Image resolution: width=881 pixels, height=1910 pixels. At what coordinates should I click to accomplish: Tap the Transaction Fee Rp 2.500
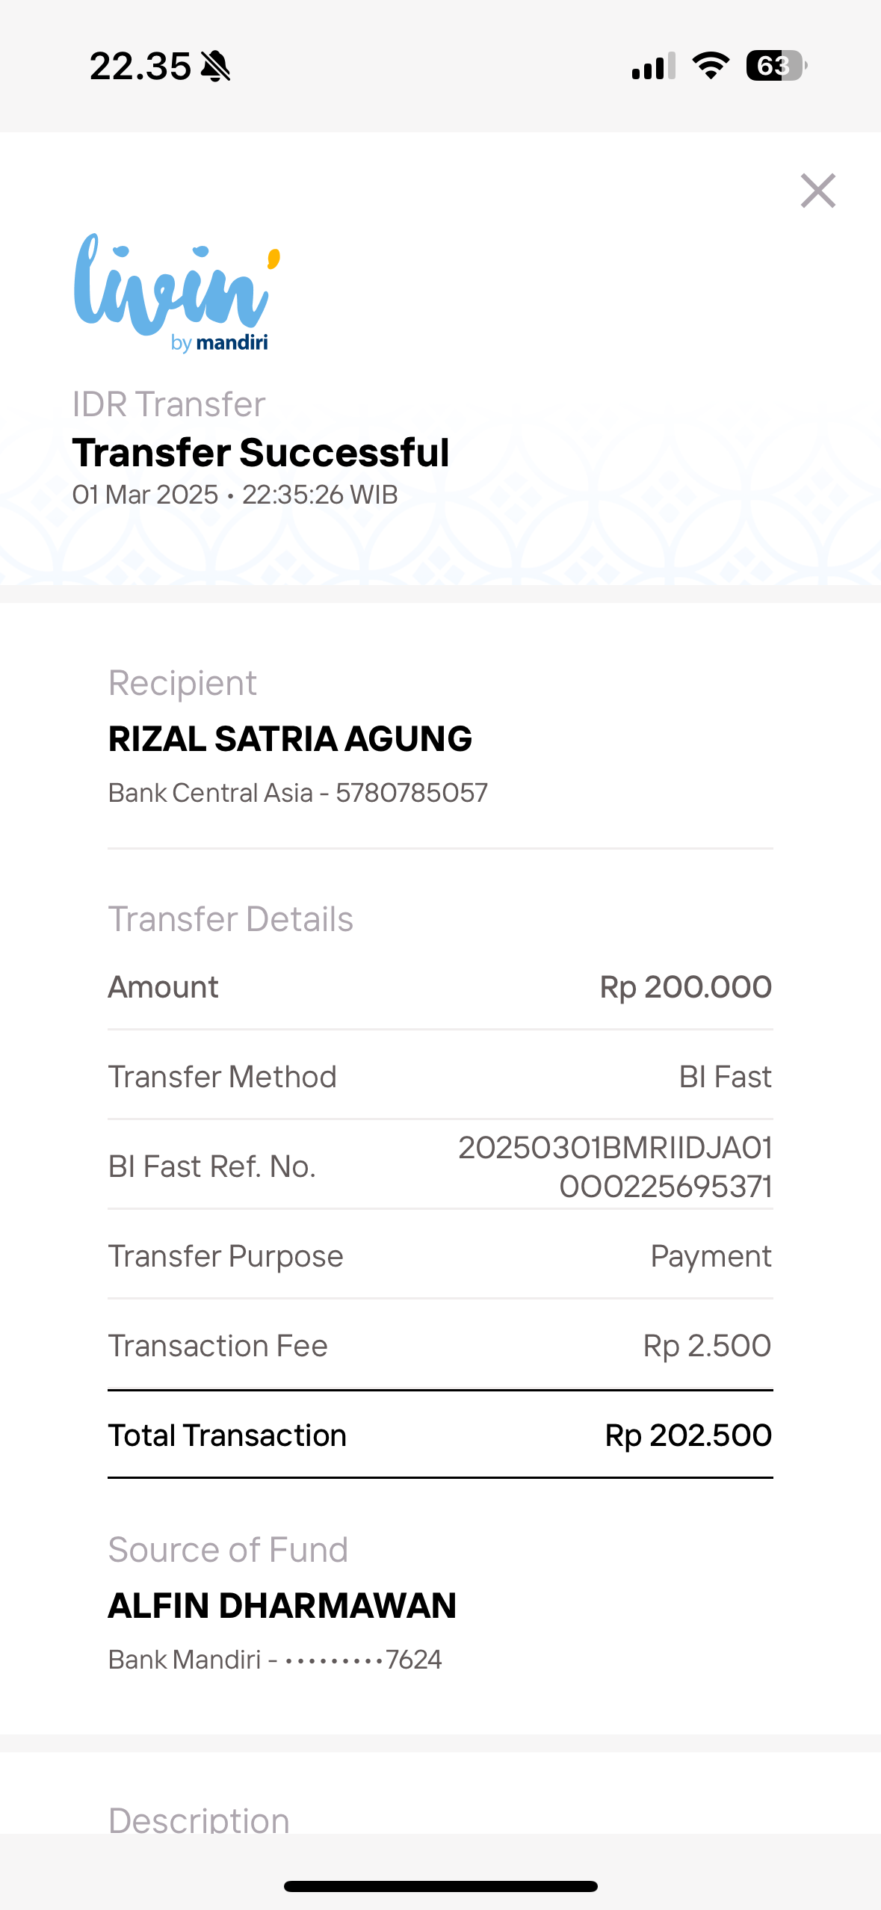(706, 1346)
